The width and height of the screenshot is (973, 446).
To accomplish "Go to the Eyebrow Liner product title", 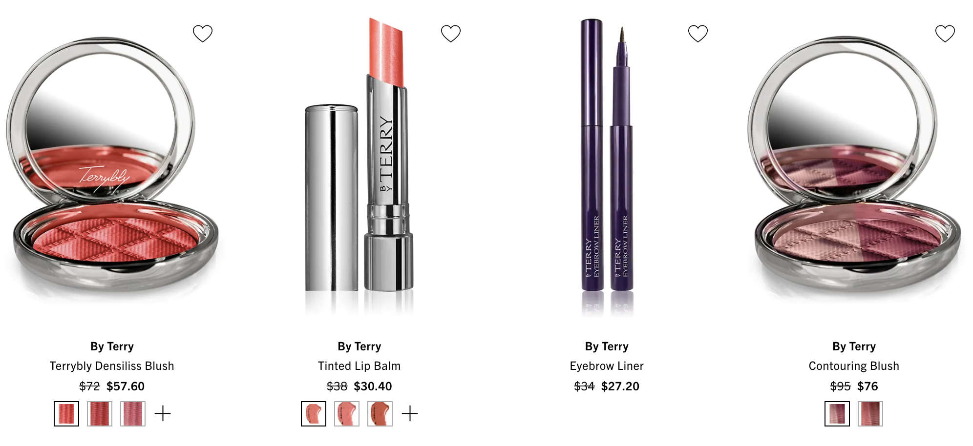I will click(607, 366).
